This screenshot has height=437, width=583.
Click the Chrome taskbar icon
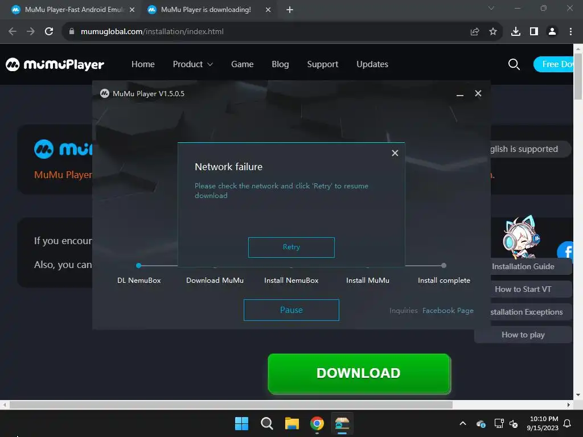pos(317,423)
